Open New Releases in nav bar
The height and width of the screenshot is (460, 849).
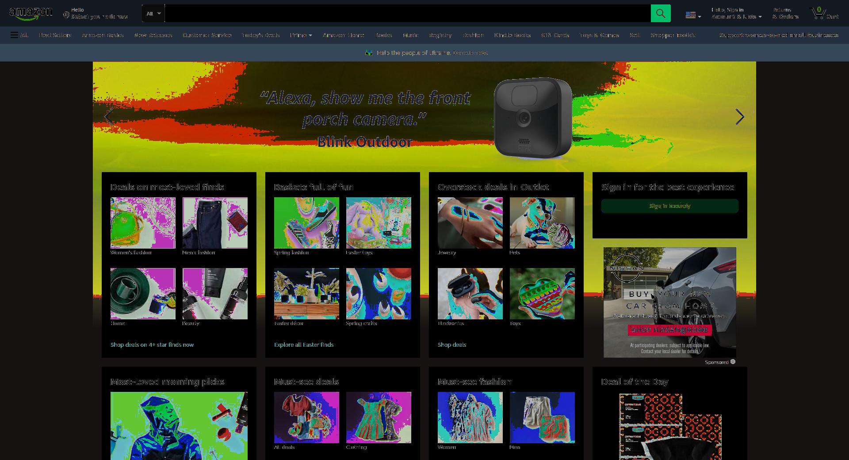point(153,35)
